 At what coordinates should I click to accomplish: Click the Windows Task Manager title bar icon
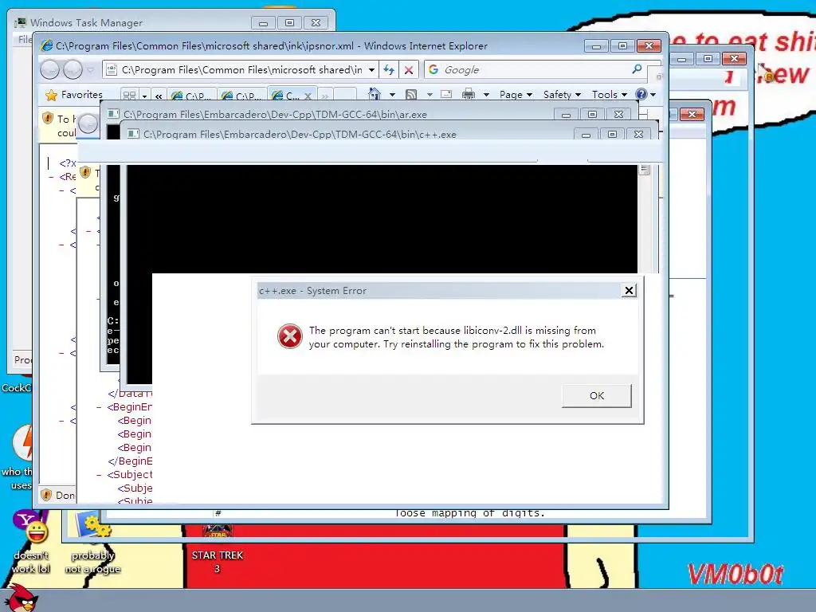tap(20, 23)
